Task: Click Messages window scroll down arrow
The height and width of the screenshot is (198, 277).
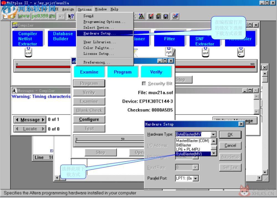Action: (256, 111)
